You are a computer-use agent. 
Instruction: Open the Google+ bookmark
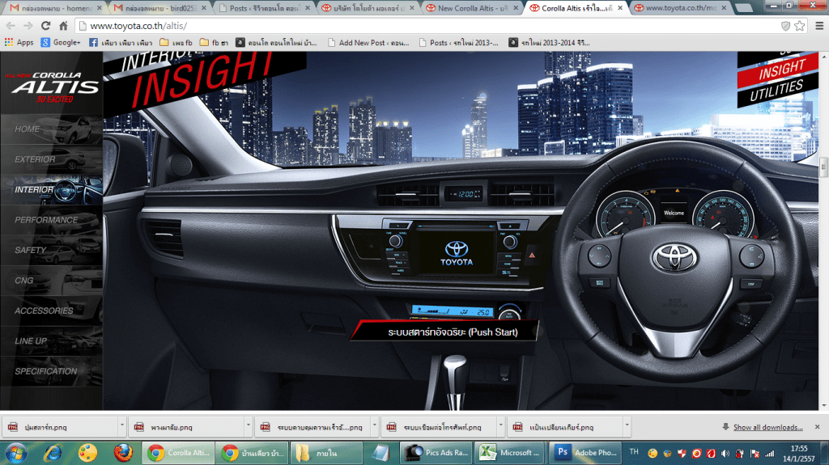point(61,42)
